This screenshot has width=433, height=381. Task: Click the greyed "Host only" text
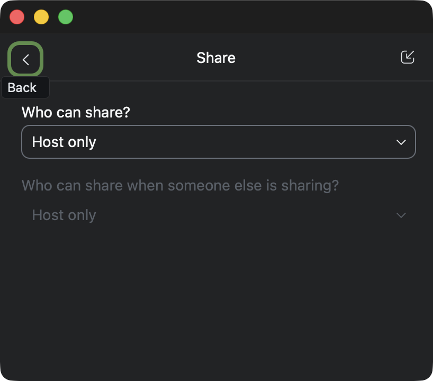pos(64,215)
